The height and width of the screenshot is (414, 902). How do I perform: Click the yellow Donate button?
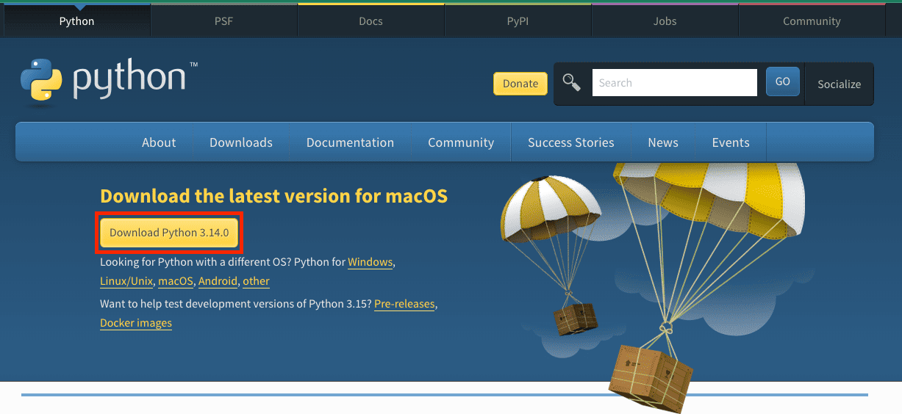tap(520, 84)
